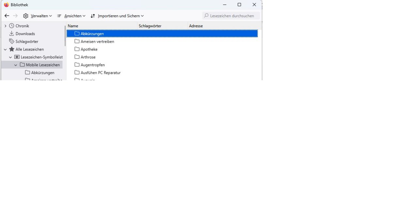Select the Apotheke folder row

coord(162,49)
